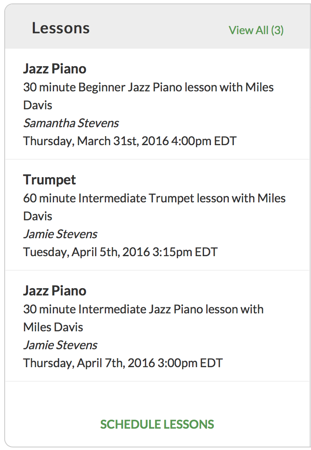Open the Beginner lesson's Jazz Piano title
The width and height of the screenshot is (311, 450).
55,69
